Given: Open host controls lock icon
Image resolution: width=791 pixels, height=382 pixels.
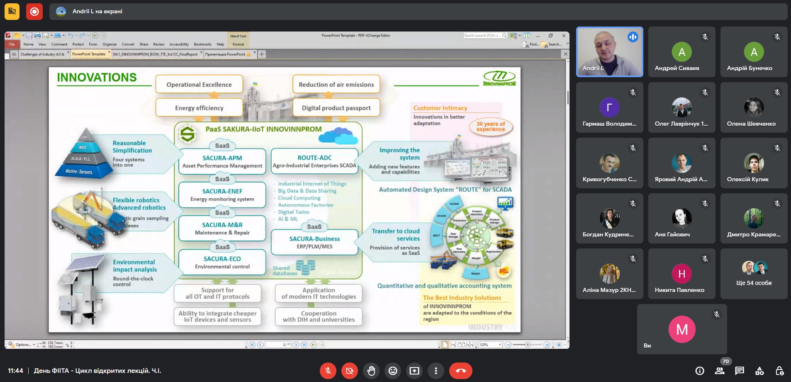Looking at the screenshot, I should 779,371.
